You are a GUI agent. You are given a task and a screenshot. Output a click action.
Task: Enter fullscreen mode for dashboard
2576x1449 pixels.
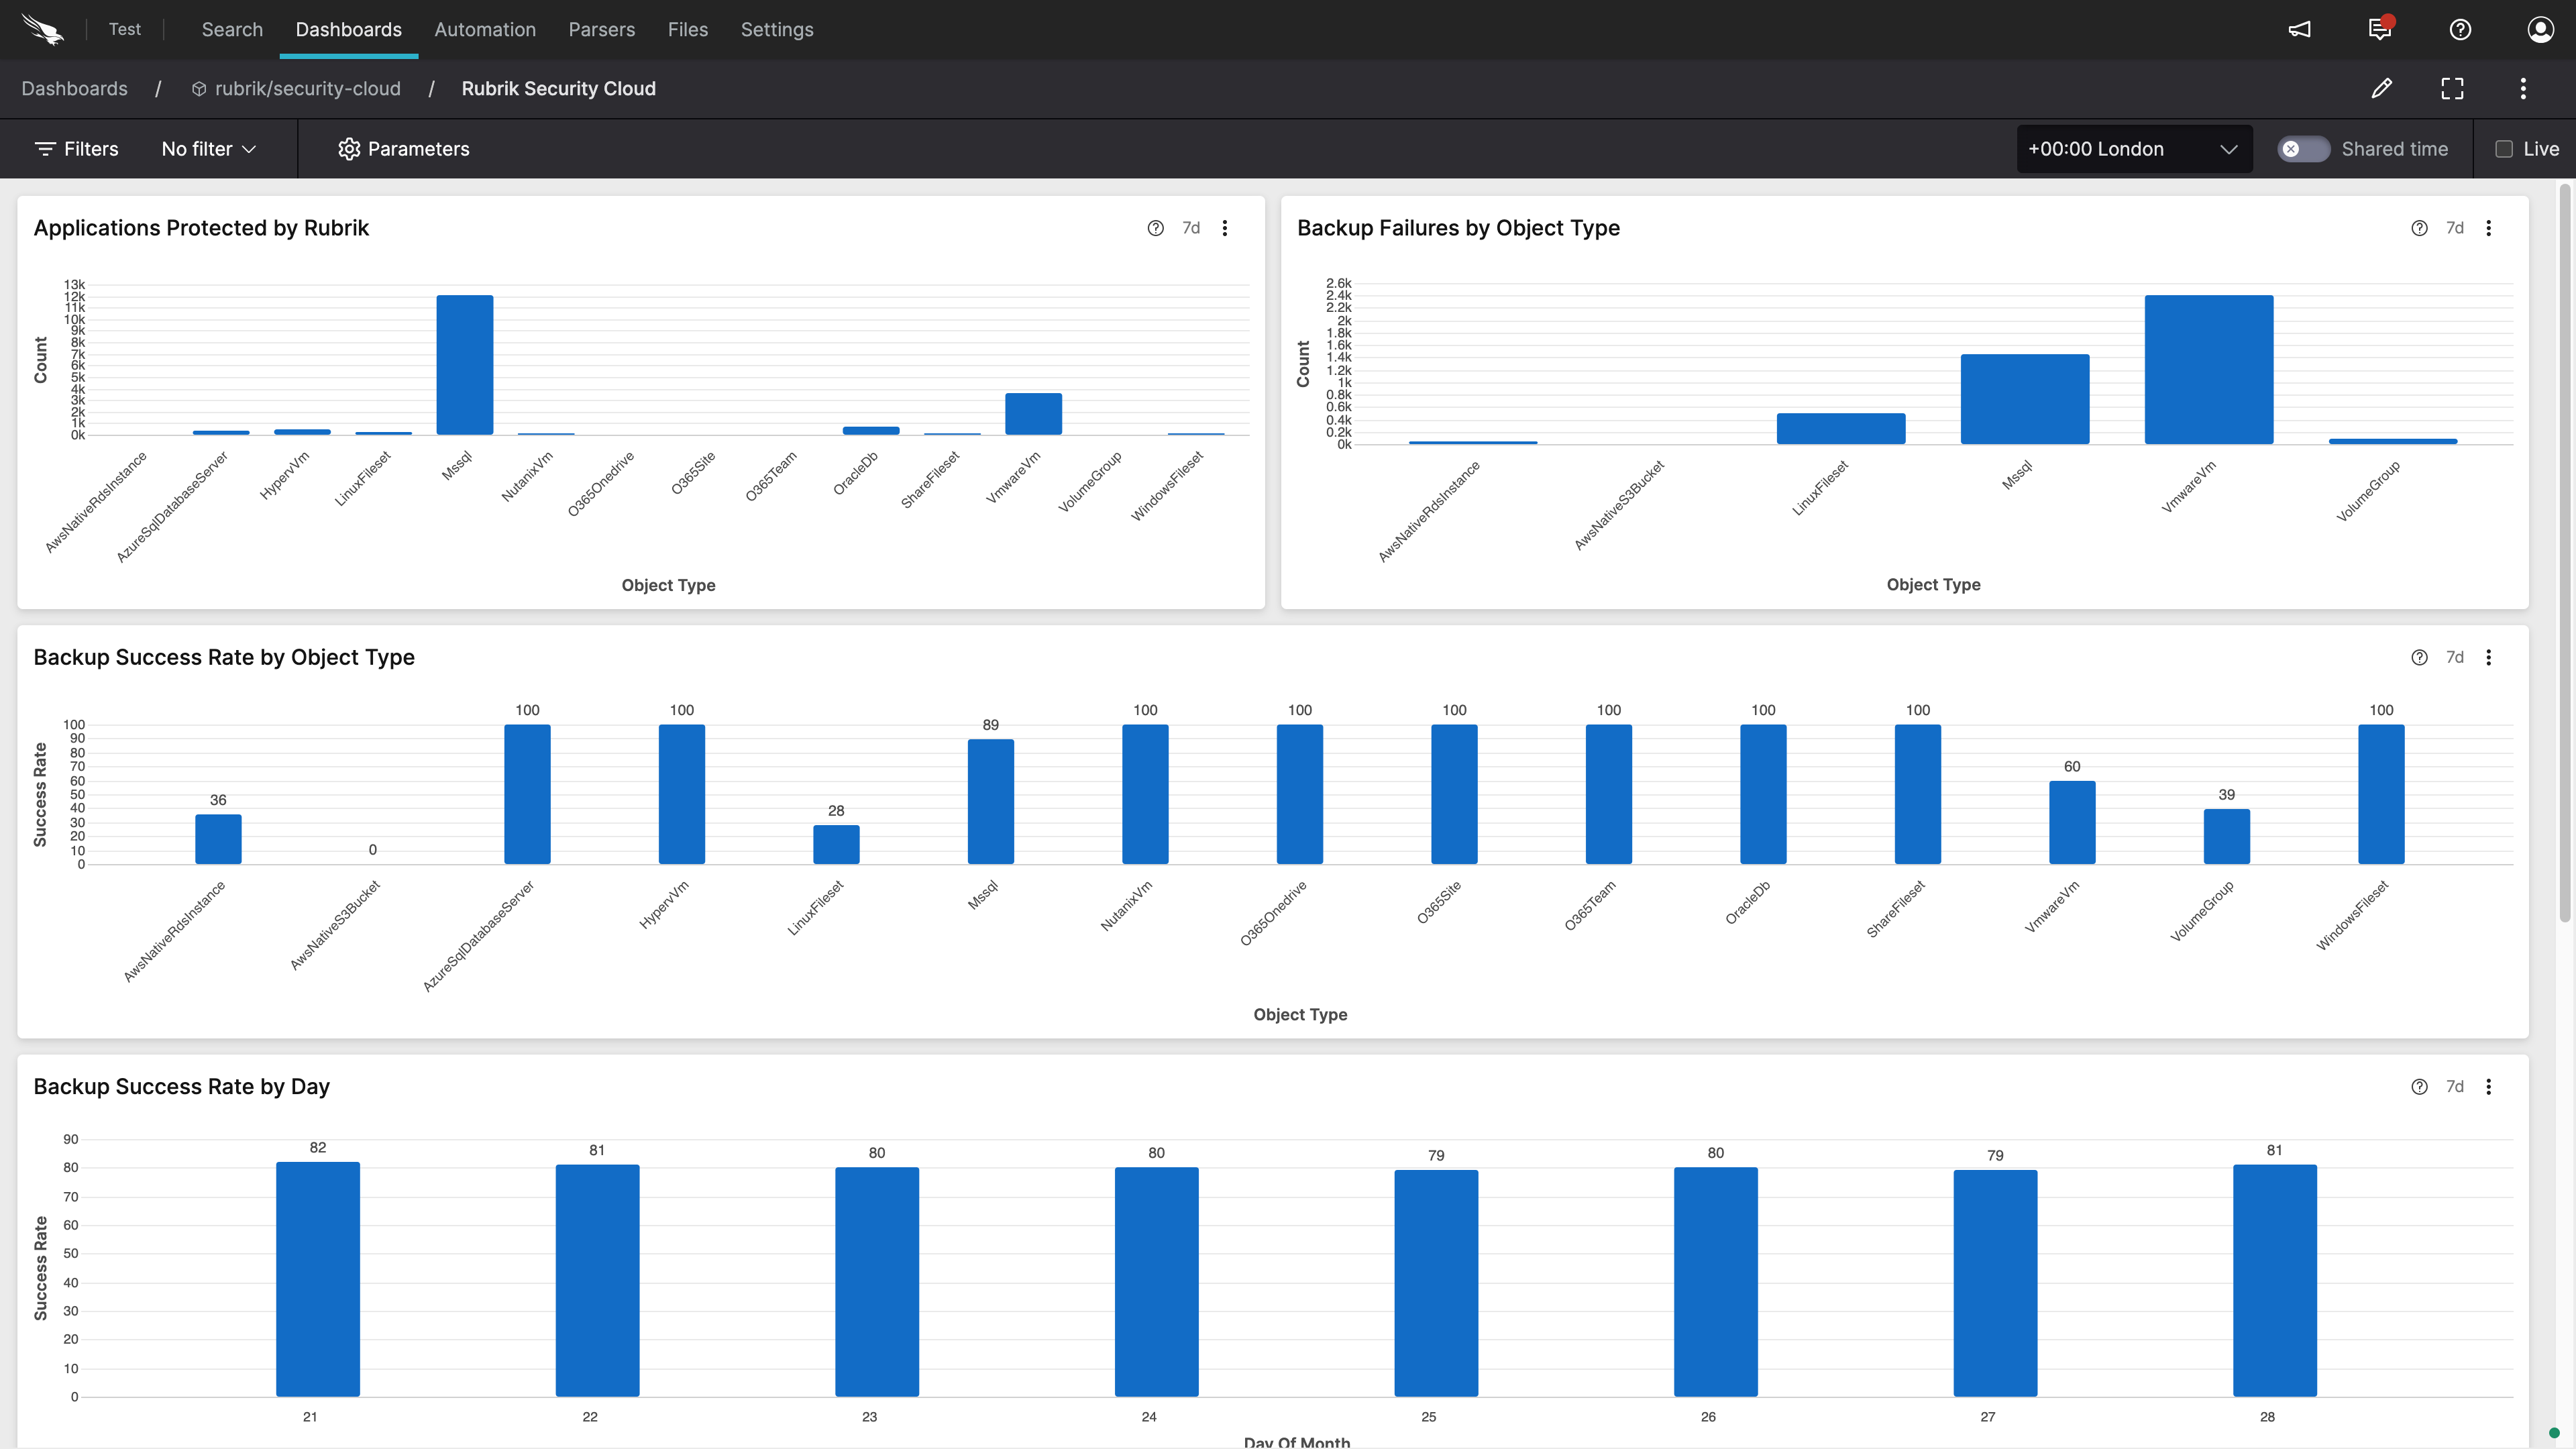[x=2452, y=89]
